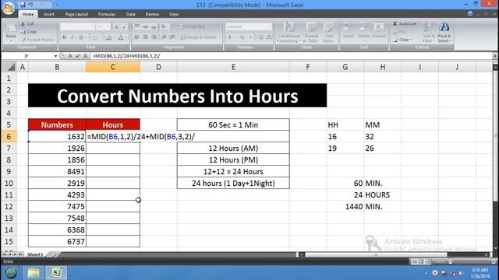Screen dimensions: 499x280
Task: Open the Customize Quick Access Toolbar dropdown
Action: [x=57, y=5]
